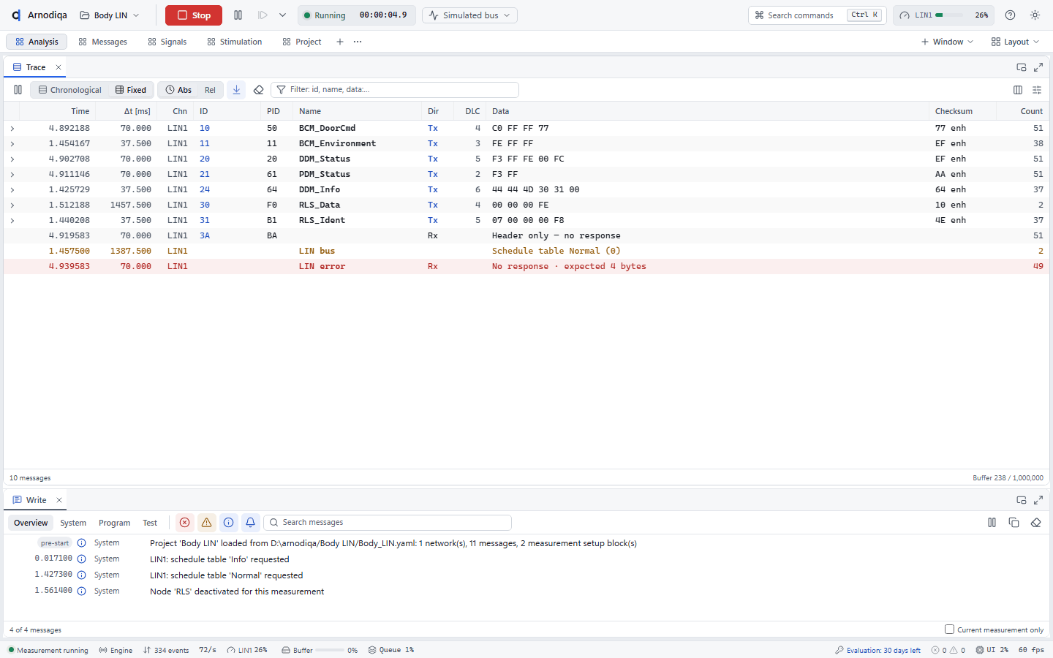Clear the Write panel with eraser icon
Image resolution: width=1053 pixels, height=658 pixels.
tap(1035, 523)
